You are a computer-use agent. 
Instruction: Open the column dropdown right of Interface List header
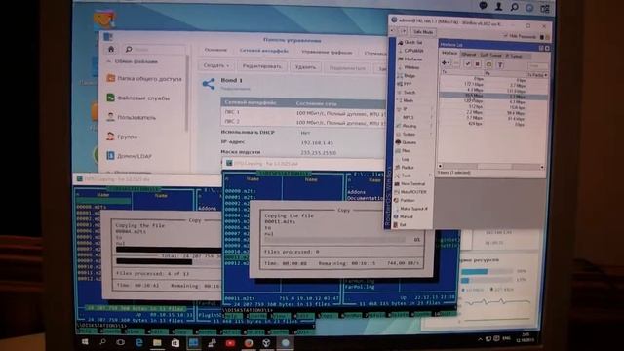546,75
